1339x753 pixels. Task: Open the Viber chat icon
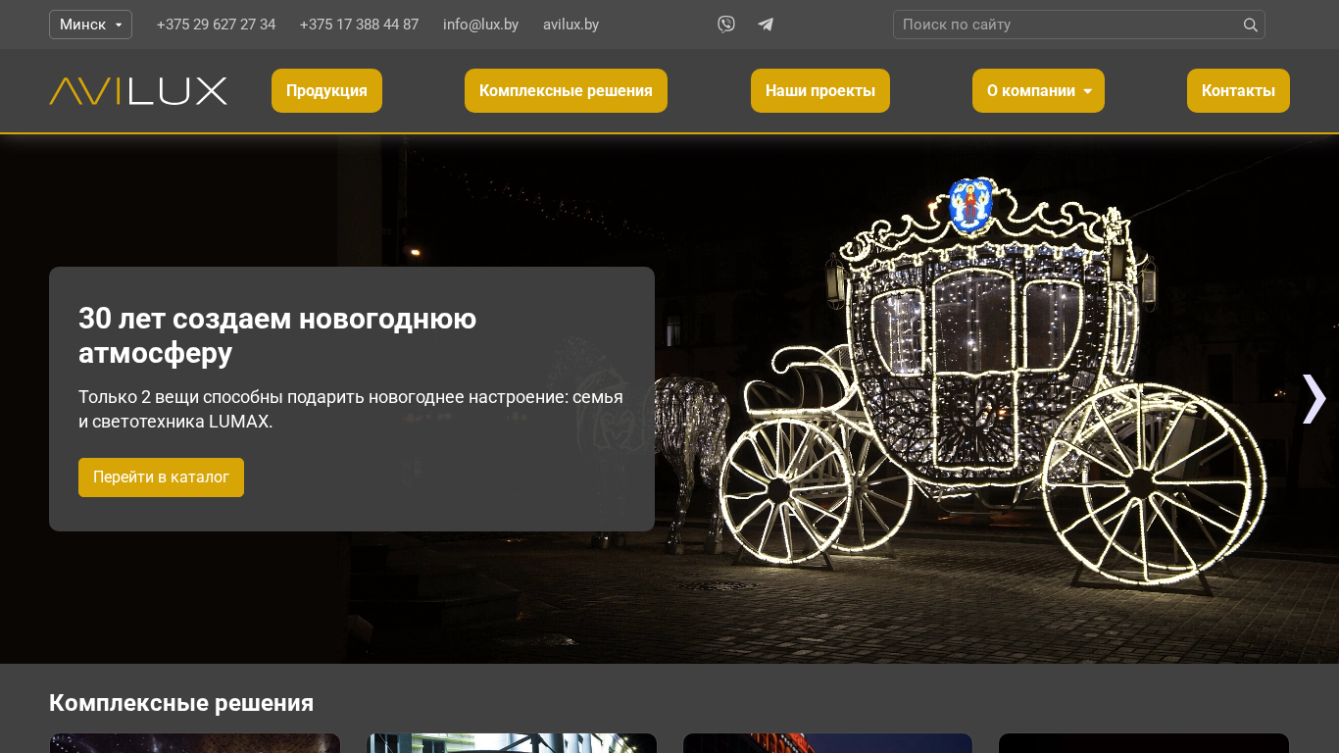pos(726,25)
